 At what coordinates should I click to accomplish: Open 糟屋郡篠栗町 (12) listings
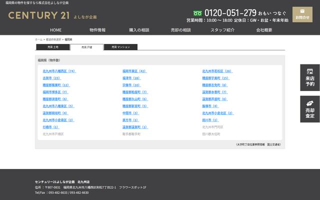coord(56,85)
